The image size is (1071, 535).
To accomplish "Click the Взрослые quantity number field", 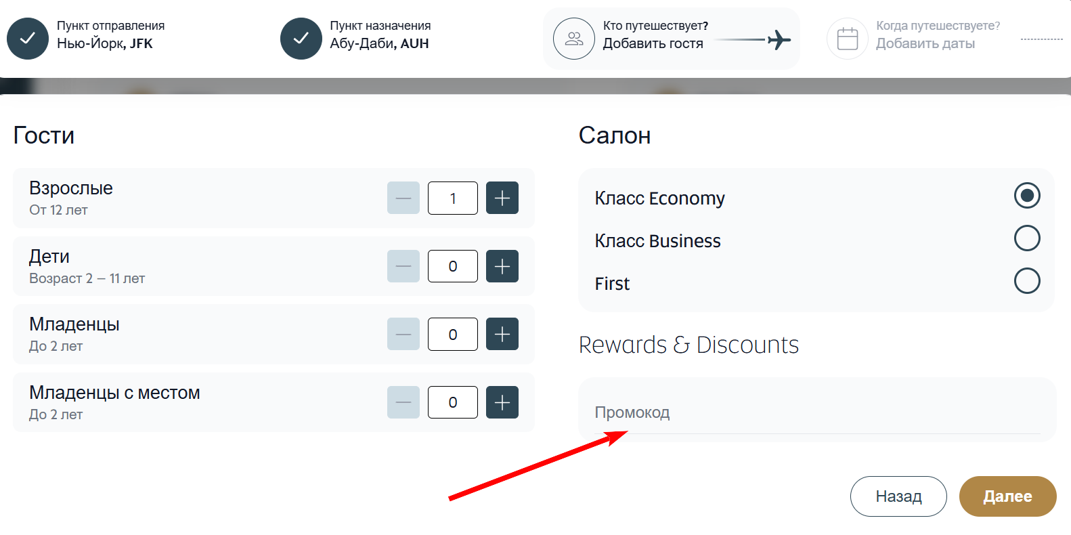I will coord(453,198).
